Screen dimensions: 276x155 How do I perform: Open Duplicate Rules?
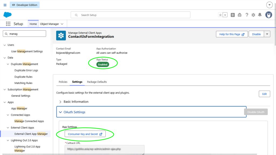23,77
